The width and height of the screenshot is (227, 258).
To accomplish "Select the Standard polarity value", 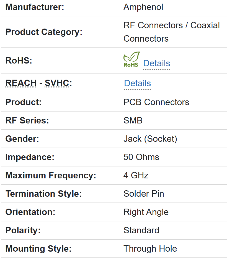I will click(141, 230).
